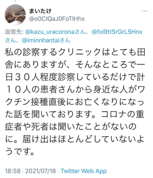Open the cat profile avatar
The image size is (153, 178).
(x=15, y=15)
